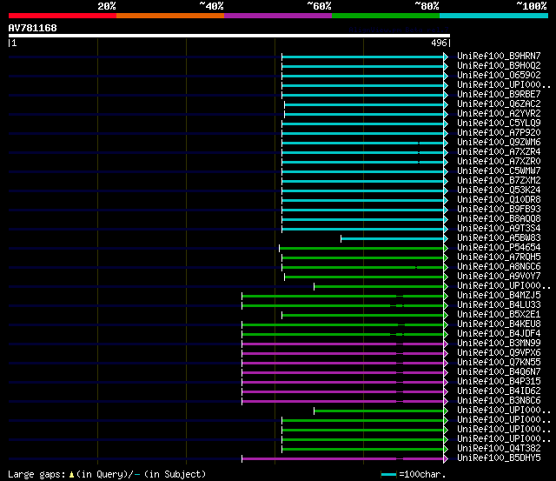Click the end position label 496
Viewport: 556px width, 481px height.
(439, 43)
